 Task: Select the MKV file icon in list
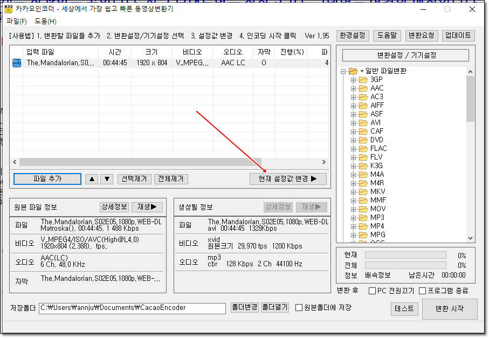(17, 63)
